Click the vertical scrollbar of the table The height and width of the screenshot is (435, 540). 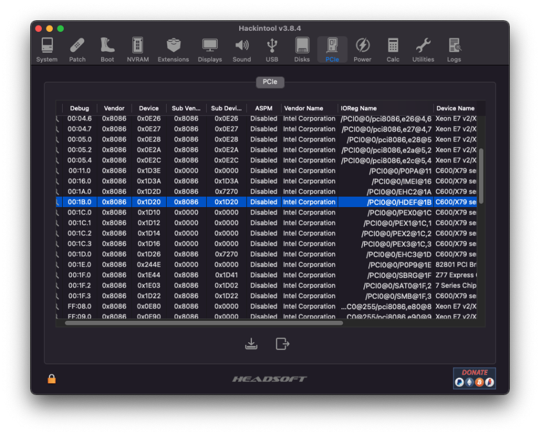[x=481, y=176]
